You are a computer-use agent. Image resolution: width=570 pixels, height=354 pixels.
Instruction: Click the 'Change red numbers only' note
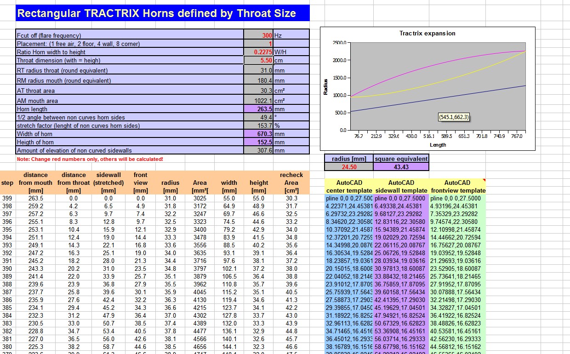(x=90, y=159)
